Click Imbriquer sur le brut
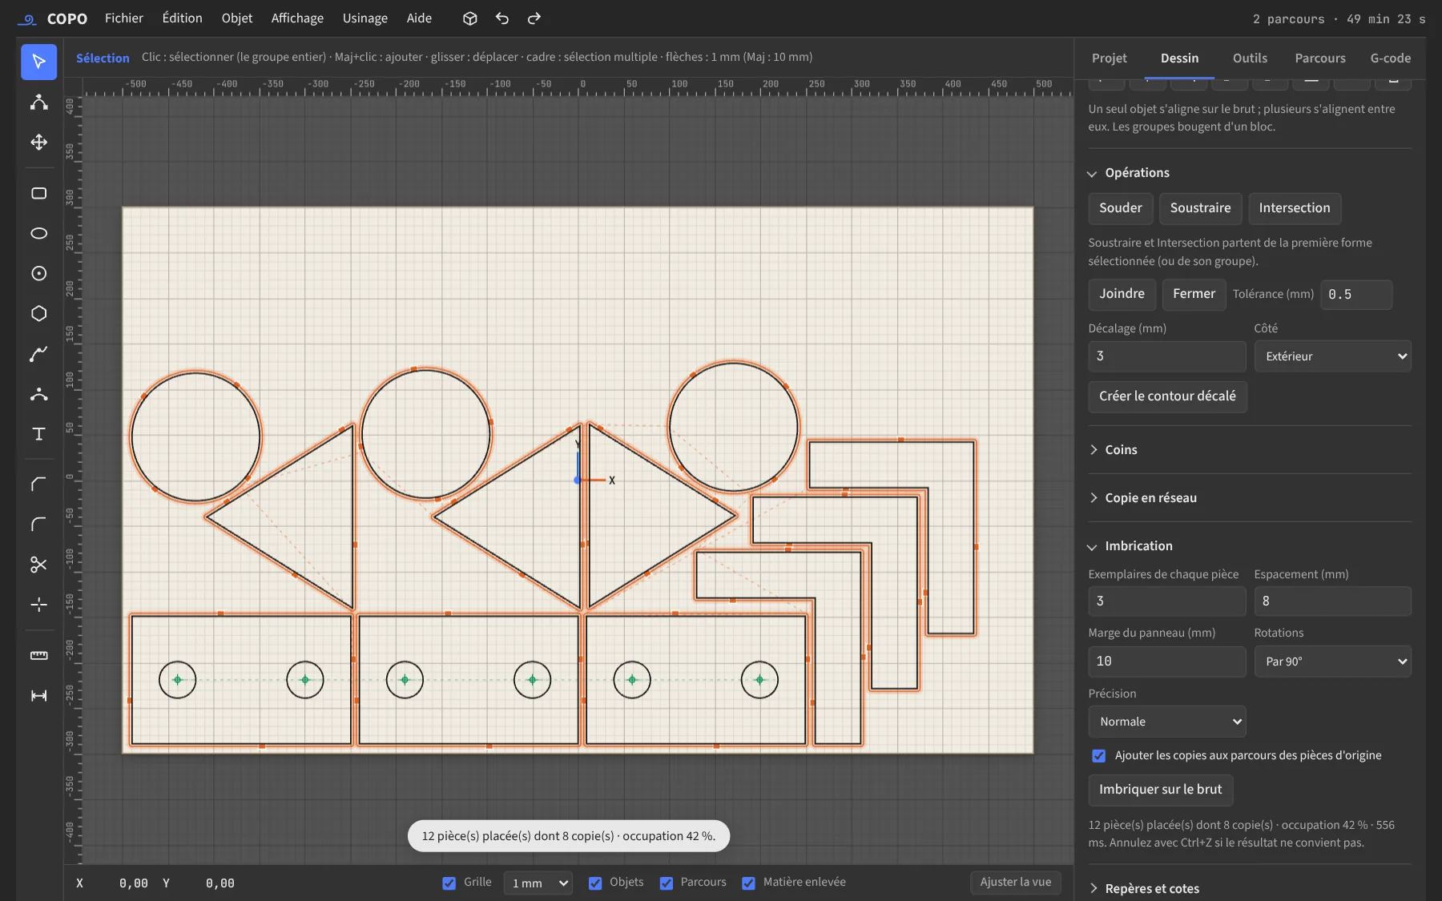 (x=1161, y=790)
